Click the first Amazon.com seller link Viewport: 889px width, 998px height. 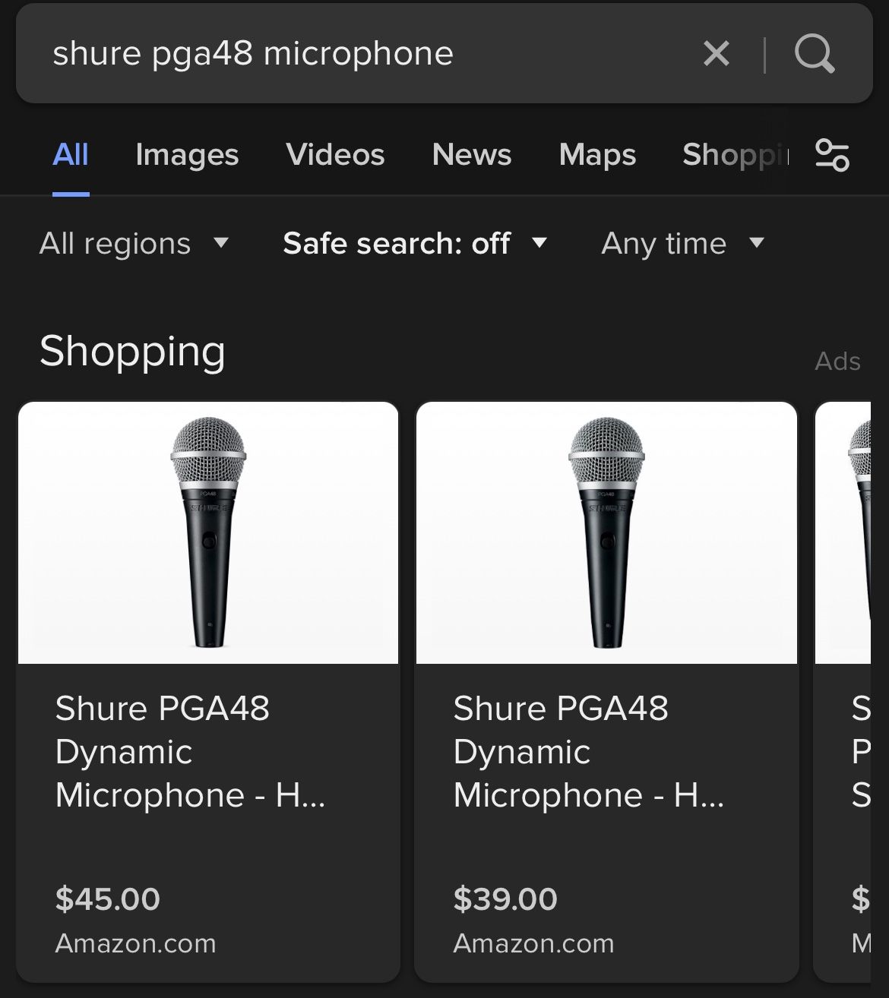136,944
